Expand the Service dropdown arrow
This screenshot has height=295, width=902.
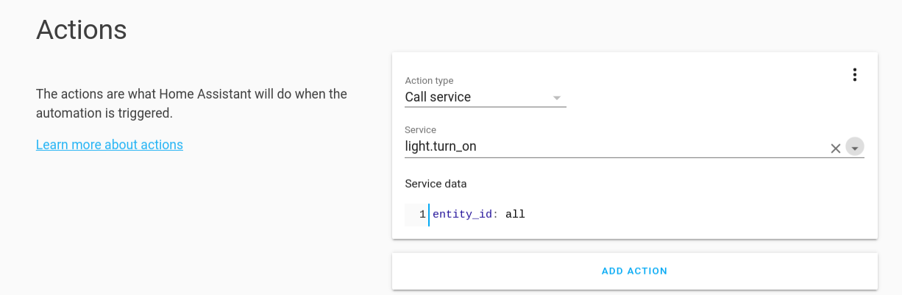point(854,147)
